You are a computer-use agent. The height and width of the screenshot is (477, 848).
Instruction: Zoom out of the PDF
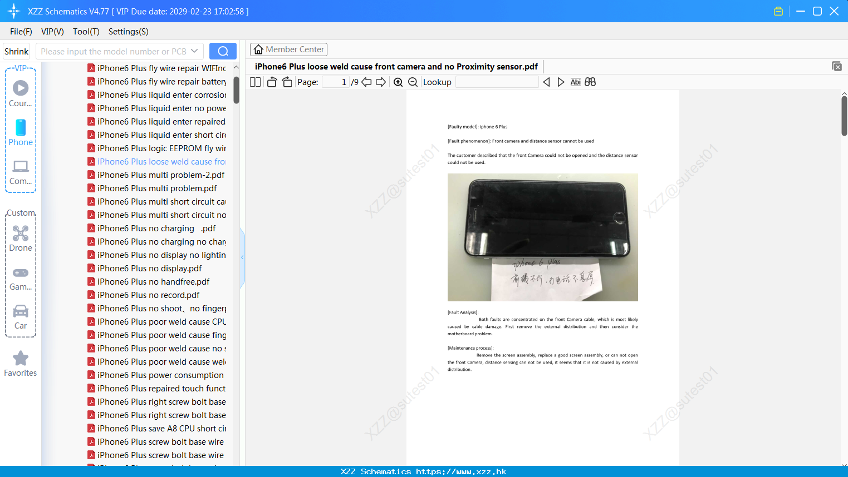coord(413,82)
